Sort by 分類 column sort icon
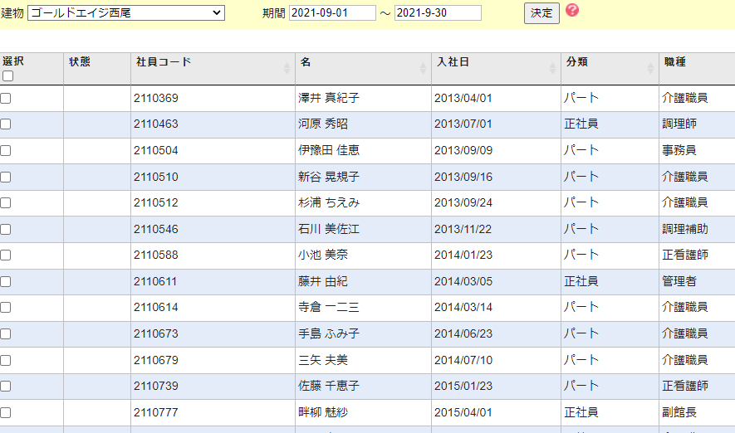 click(x=650, y=68)
